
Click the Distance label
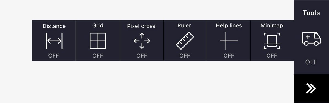point(54,26)
